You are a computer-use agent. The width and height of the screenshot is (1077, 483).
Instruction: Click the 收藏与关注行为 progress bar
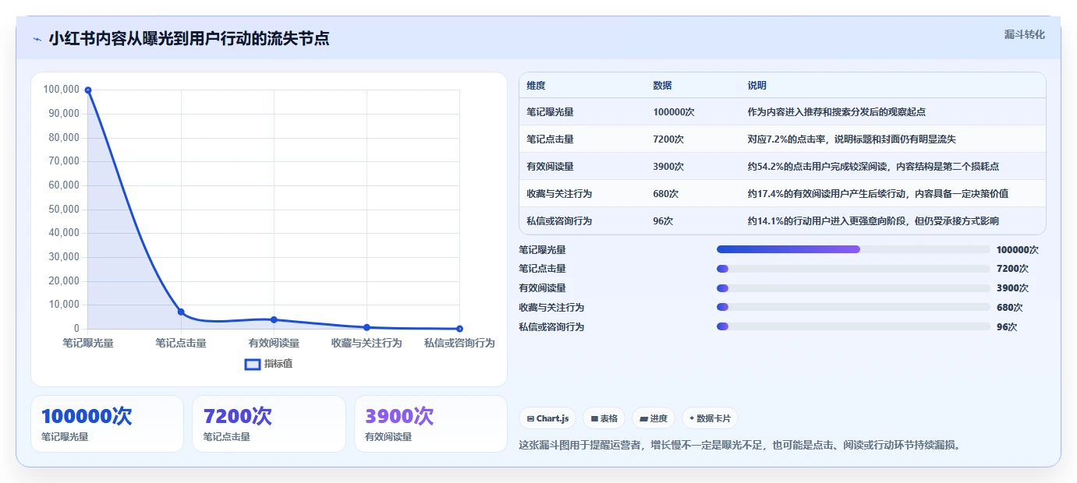pyautogui.click(x=853, y=308)
